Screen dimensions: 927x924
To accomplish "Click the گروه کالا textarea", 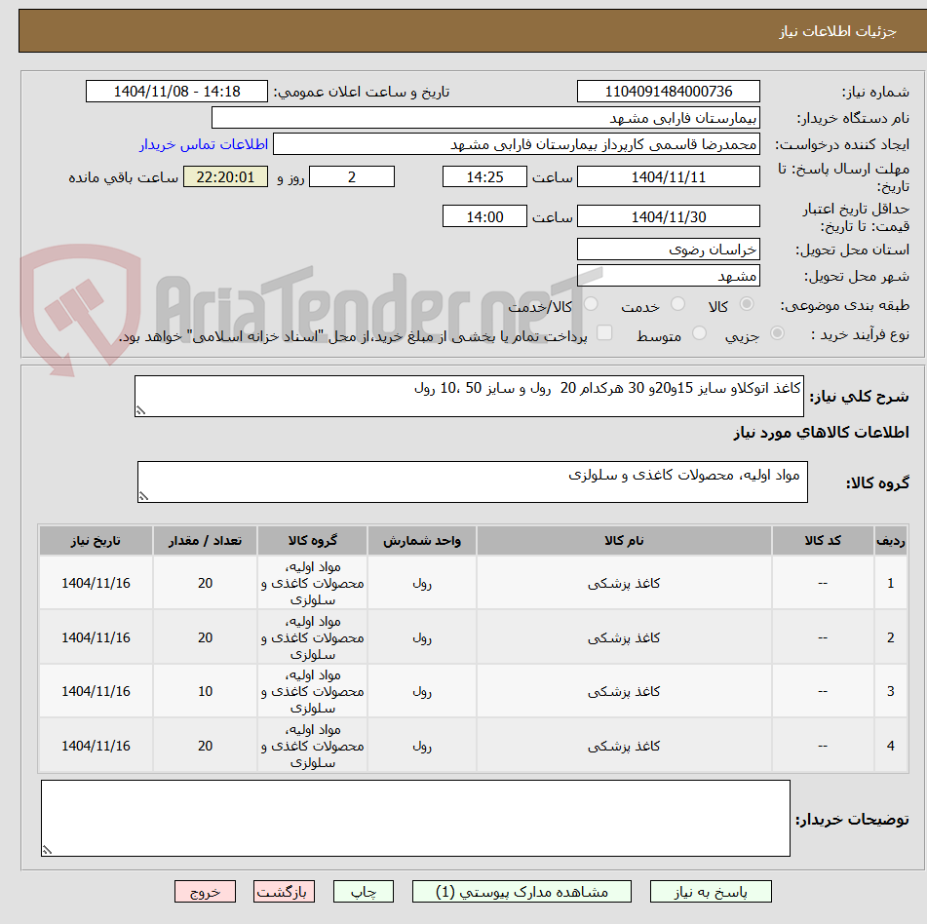I will click(x=473, y=481).
